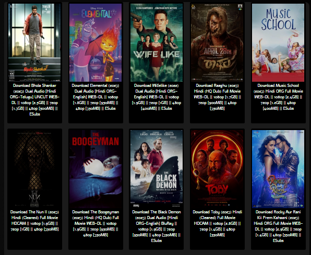Open the Download Wifelike text link
311x255 pixels.
point(157,97)
